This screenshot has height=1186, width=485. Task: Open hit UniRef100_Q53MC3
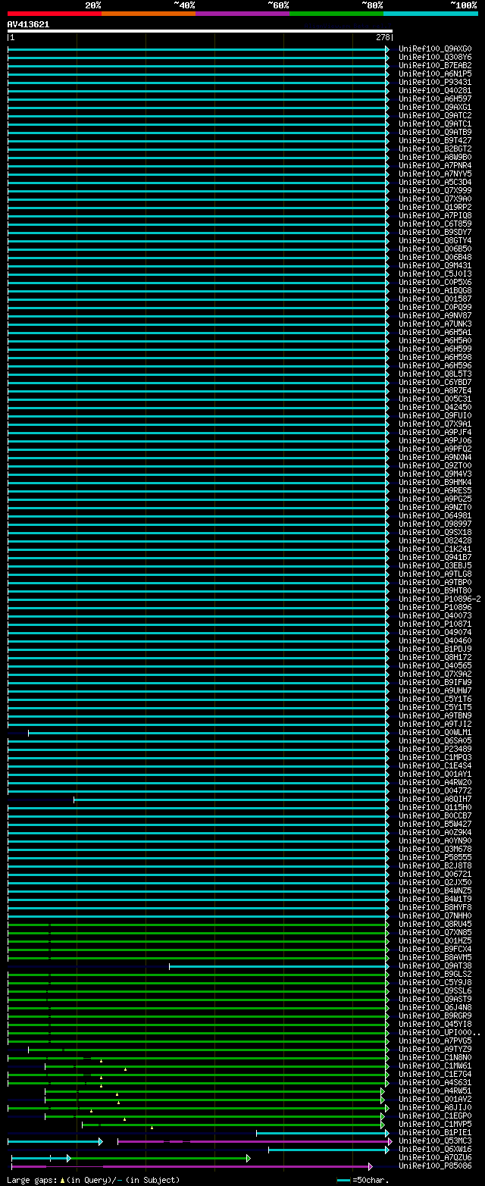click(435, 1141)
